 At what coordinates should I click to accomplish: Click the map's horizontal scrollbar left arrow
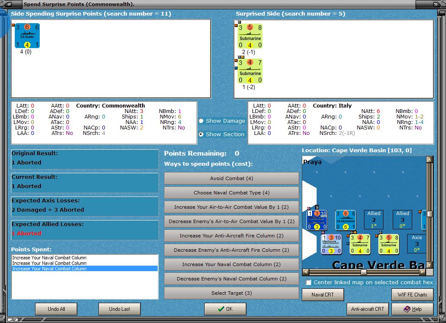pyautogui.click(x=306, y=272)
